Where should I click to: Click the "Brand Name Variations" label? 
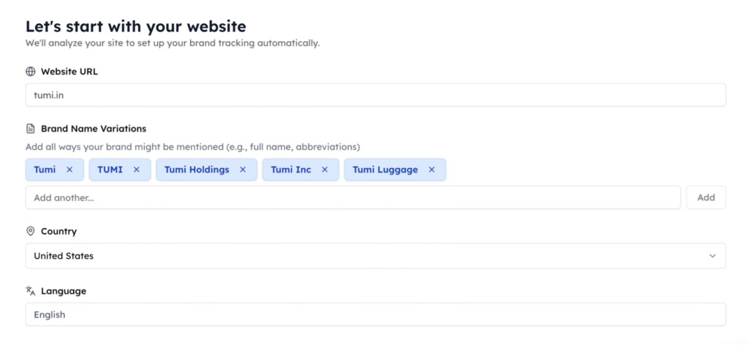tap(94, 129)
